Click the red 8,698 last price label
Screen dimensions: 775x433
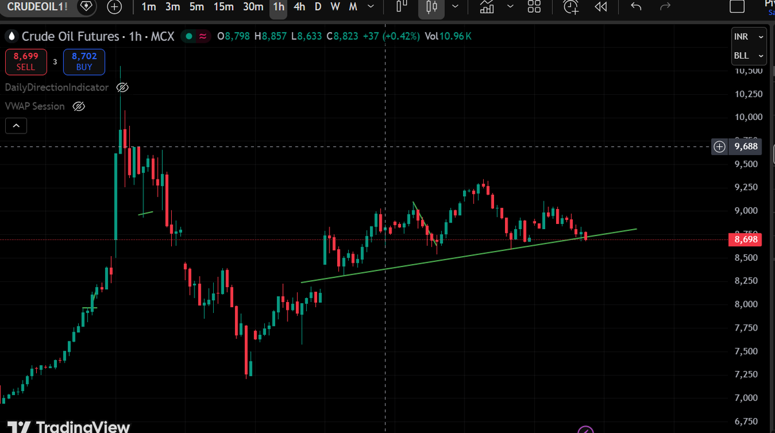(x=746, y=240)
